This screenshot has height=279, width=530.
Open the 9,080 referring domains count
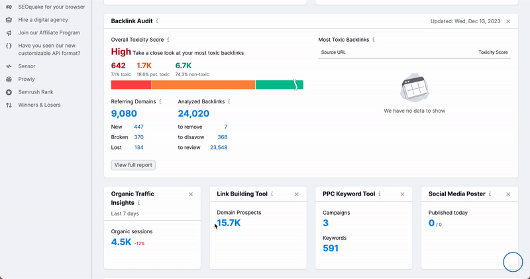[x=124, y=113]
